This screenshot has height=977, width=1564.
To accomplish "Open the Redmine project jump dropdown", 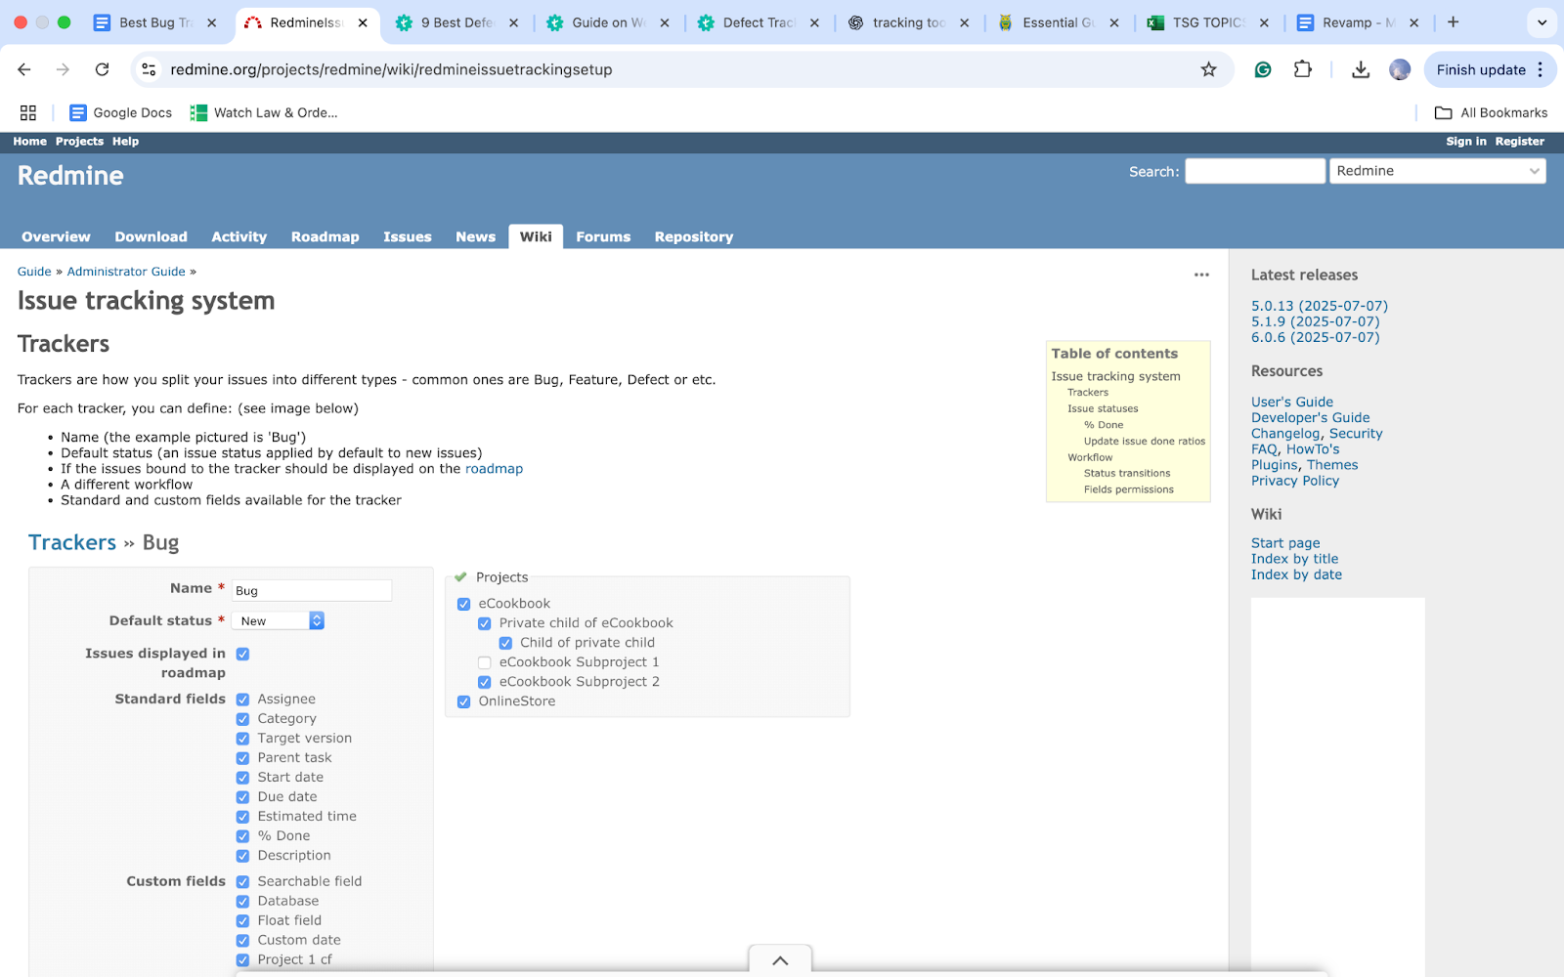I will point(1437,171).
